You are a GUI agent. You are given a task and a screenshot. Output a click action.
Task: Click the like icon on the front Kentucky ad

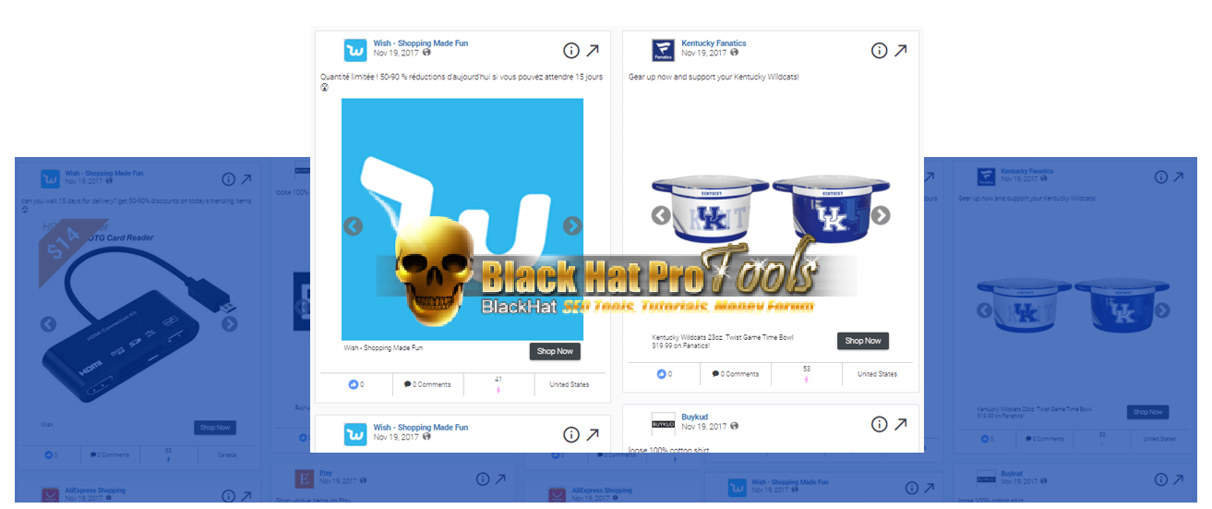tap(661, 374)
